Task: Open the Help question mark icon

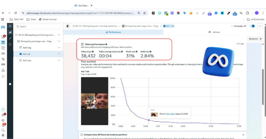Action: (3, 110)
